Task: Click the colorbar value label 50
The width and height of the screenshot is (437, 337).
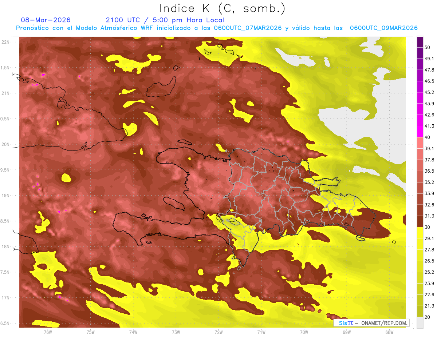Action: 428,47
